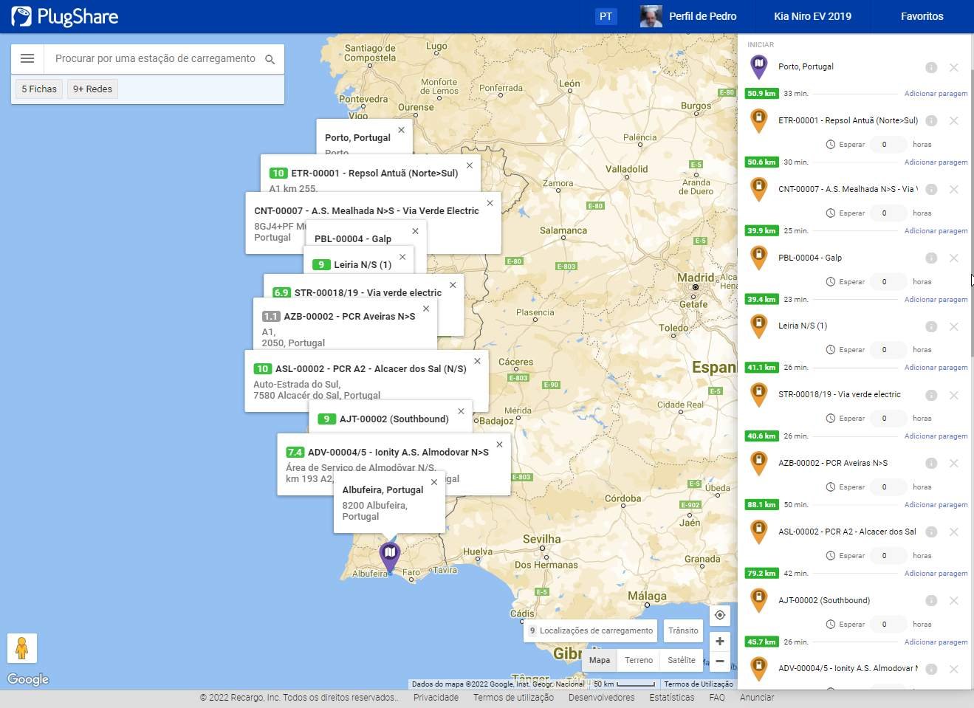Open the 5 Fichas plug filter
This screenshot has width=974, height=708.
(x=39, y=89)
